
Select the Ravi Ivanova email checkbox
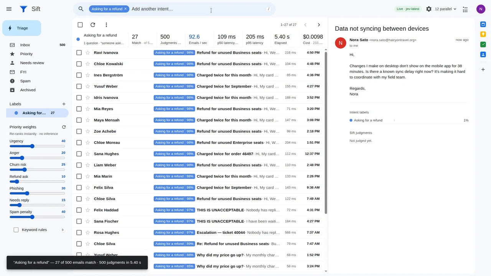[79, 53]
